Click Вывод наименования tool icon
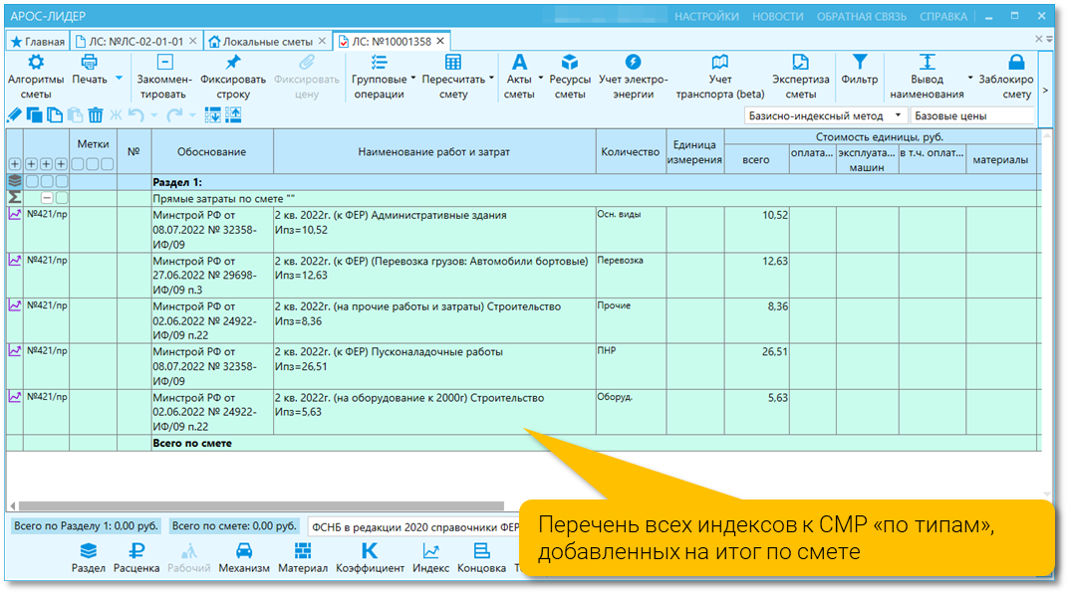Screen dimensions: 1068x594 927,63
